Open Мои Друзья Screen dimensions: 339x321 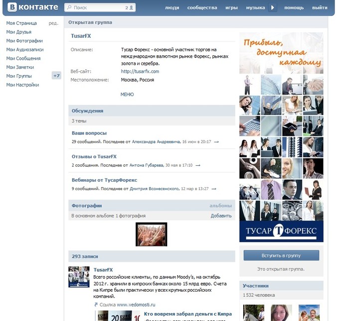19,32
